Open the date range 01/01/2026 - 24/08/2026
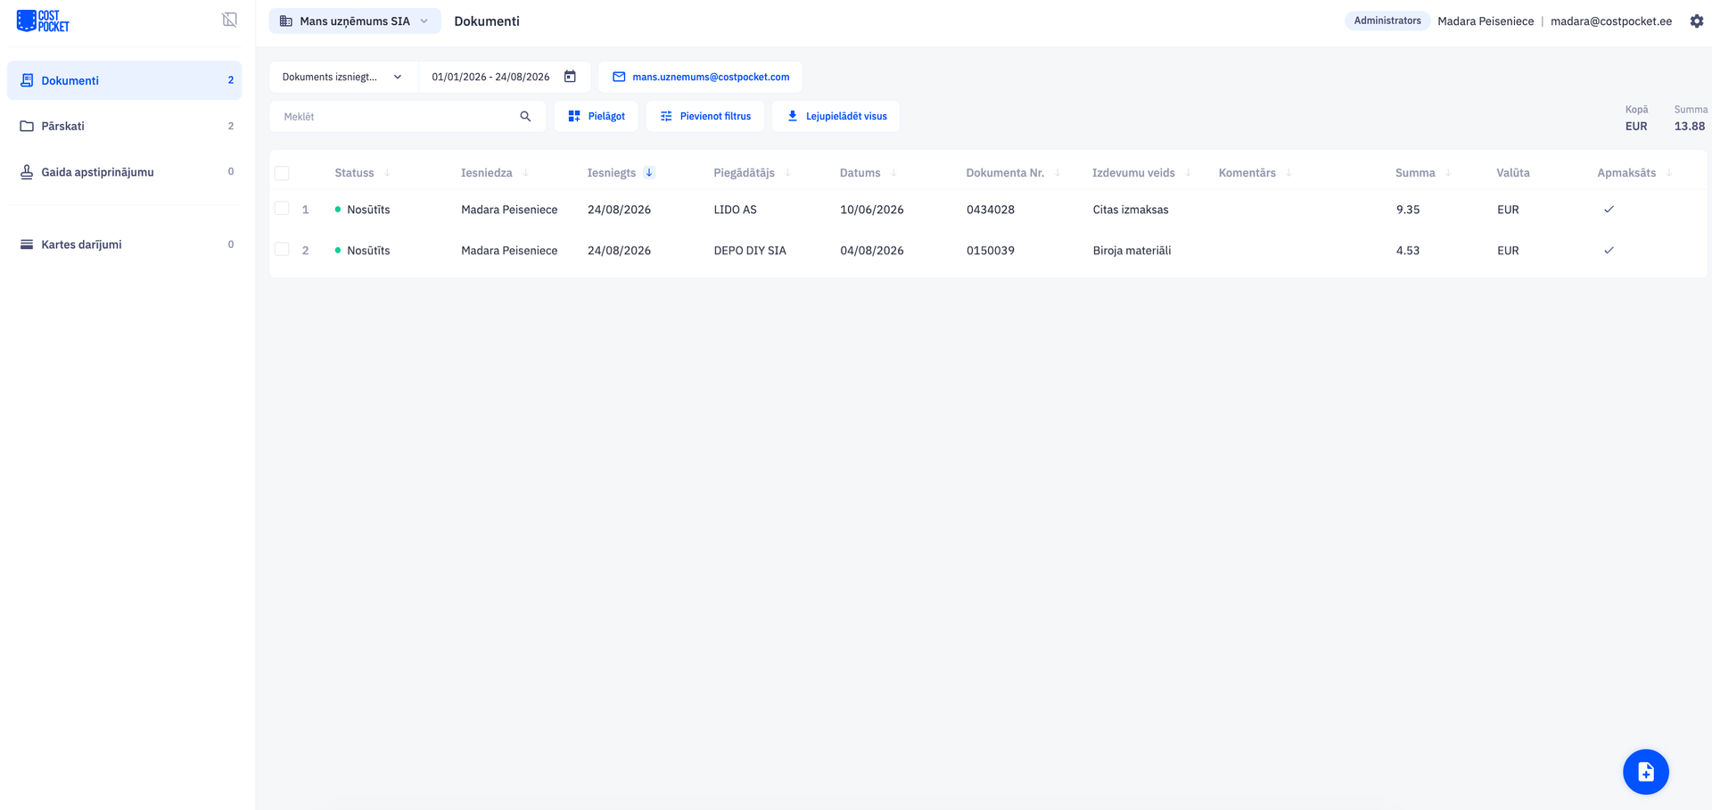1712x810 pixels. click(491, 77)
